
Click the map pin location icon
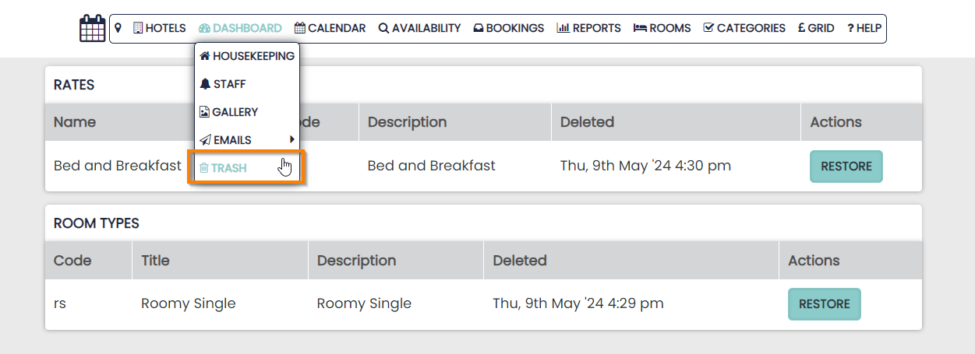(118, 28)
